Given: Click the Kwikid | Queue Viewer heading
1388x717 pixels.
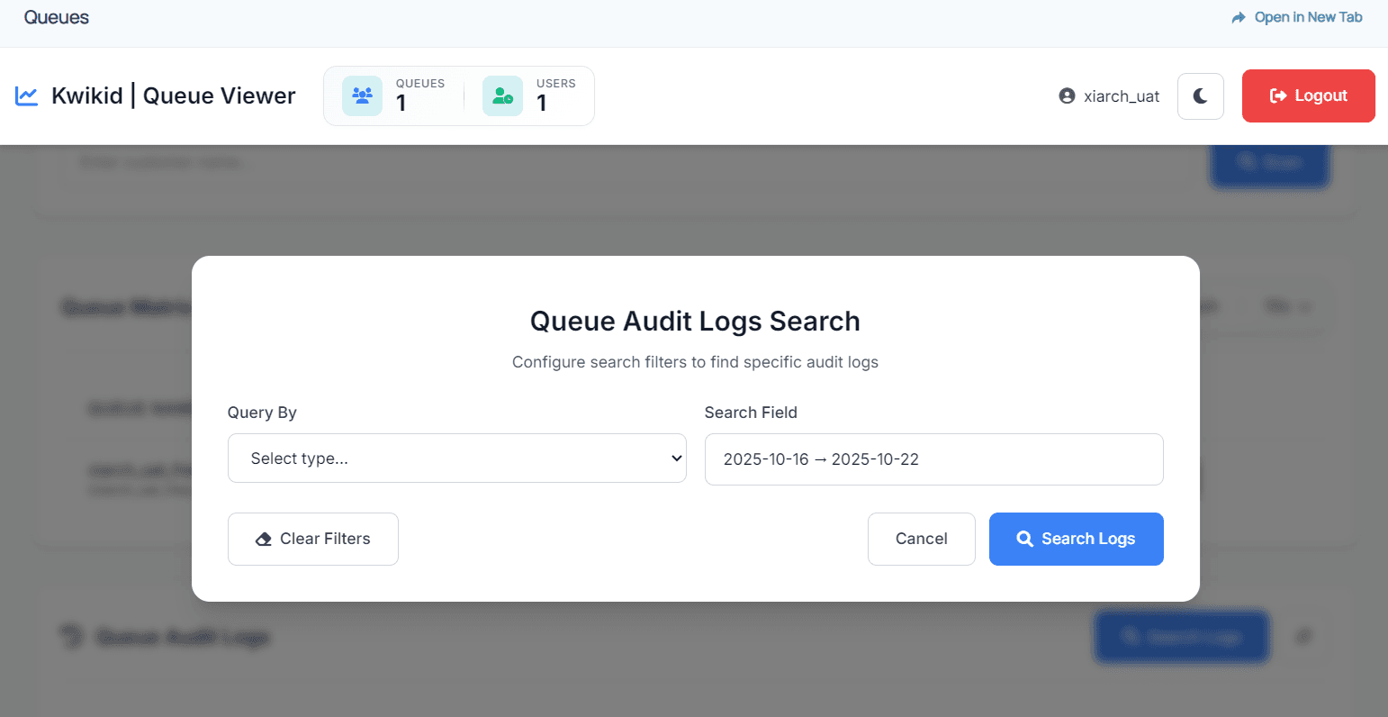Looking at the screenshot, I should click(x=173, y=95).
